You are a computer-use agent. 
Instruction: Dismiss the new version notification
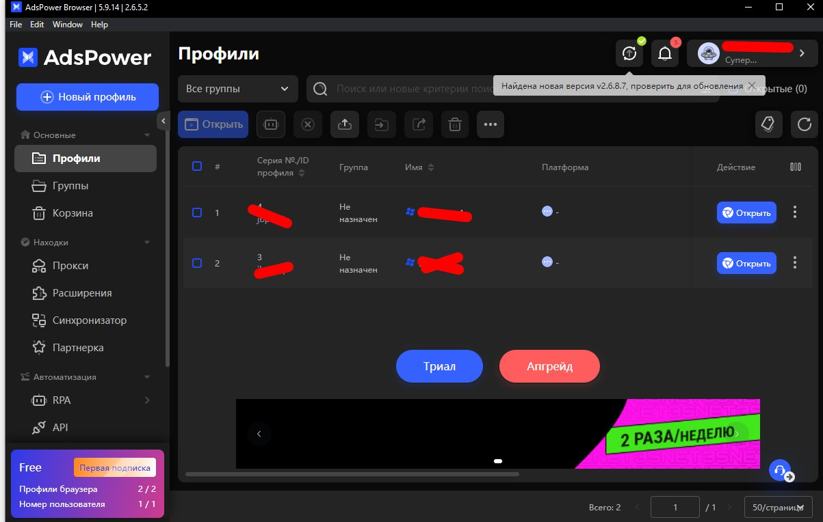pyautogui.click(x=751, y=86)
